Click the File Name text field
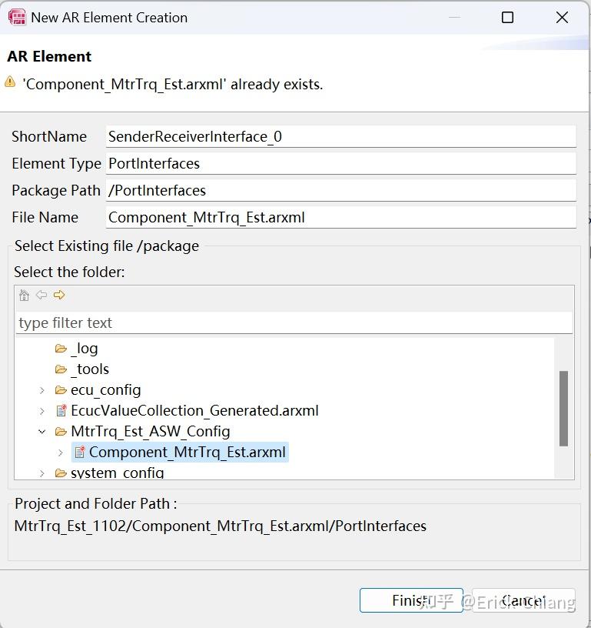 (x=340, y=218)
